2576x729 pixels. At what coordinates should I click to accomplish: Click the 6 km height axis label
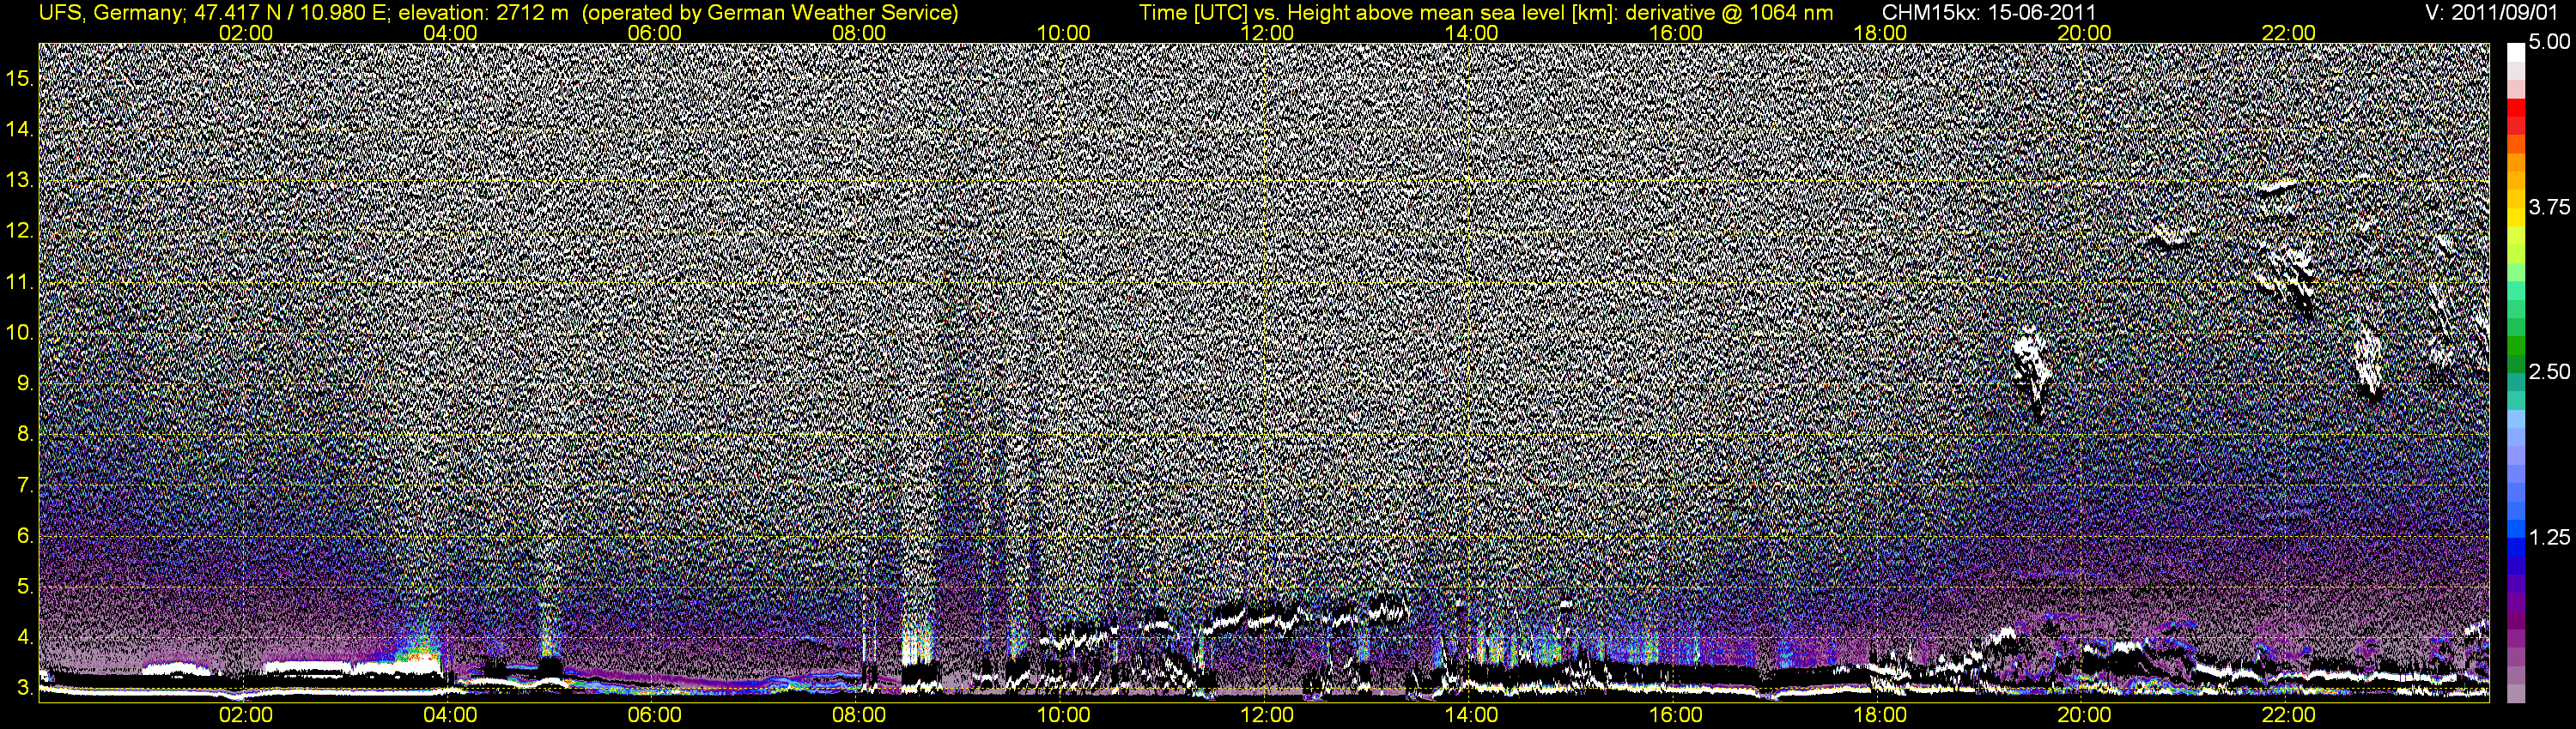point(25,536)
